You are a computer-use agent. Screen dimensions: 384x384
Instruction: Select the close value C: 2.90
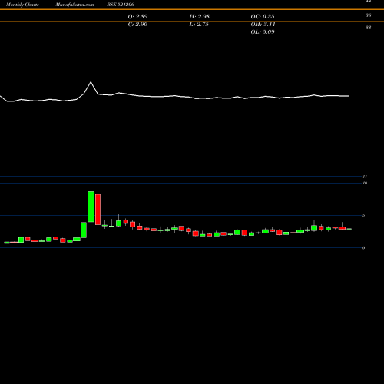tap(137, 24)
